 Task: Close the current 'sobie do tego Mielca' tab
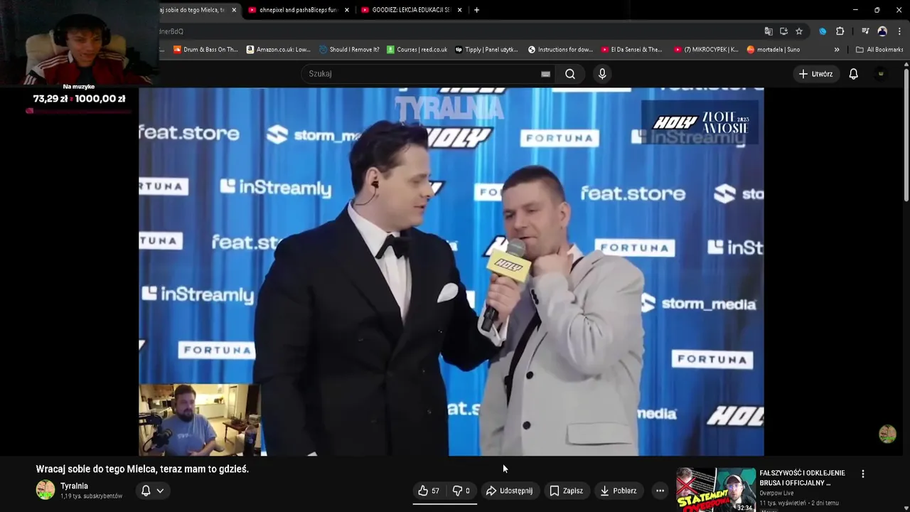[234, 10]
